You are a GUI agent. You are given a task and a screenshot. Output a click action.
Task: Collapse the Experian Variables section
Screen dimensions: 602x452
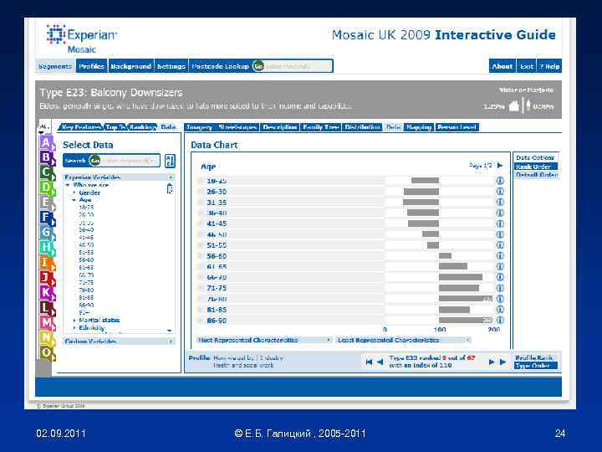coord(171,177)
